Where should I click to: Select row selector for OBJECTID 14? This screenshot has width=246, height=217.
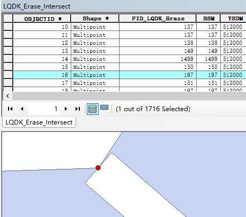(x=8, y=59)
